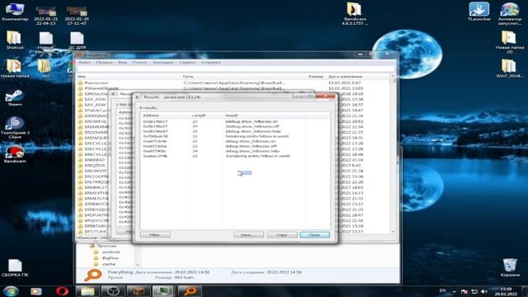Viewport: 528px width, 297px height.
Task: Launch the Shotcut desktop shortcut
Action: [x=15, y=40]
